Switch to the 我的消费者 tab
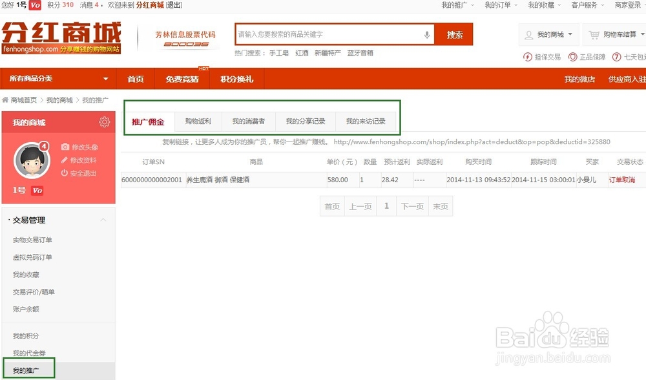Image resolution: width=646 pixels, height=380 pixels. point(249,121)
